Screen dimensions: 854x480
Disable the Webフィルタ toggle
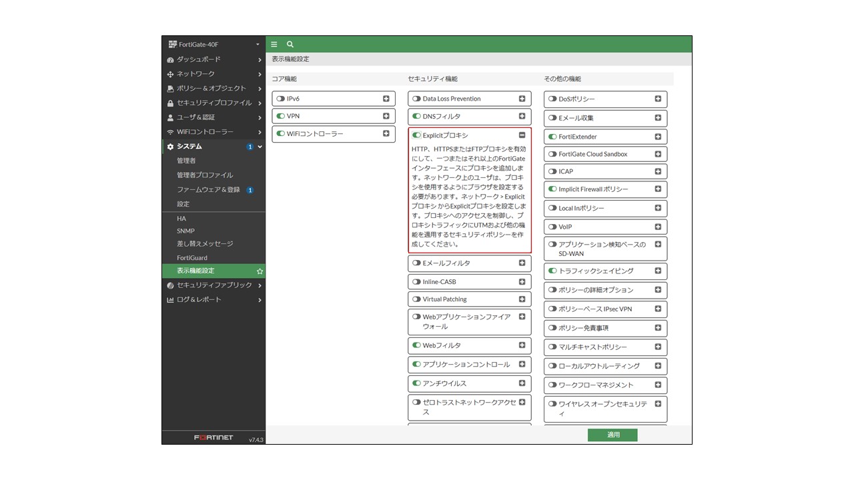click(x=417, y=345)
